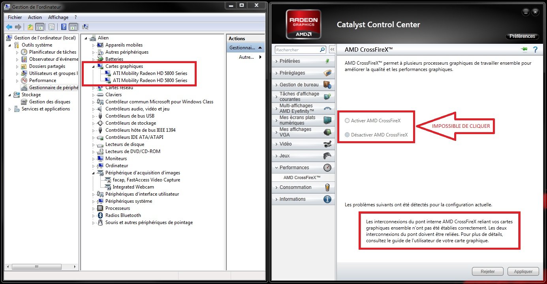Collapse the Stockage tree node

(9, 95)
